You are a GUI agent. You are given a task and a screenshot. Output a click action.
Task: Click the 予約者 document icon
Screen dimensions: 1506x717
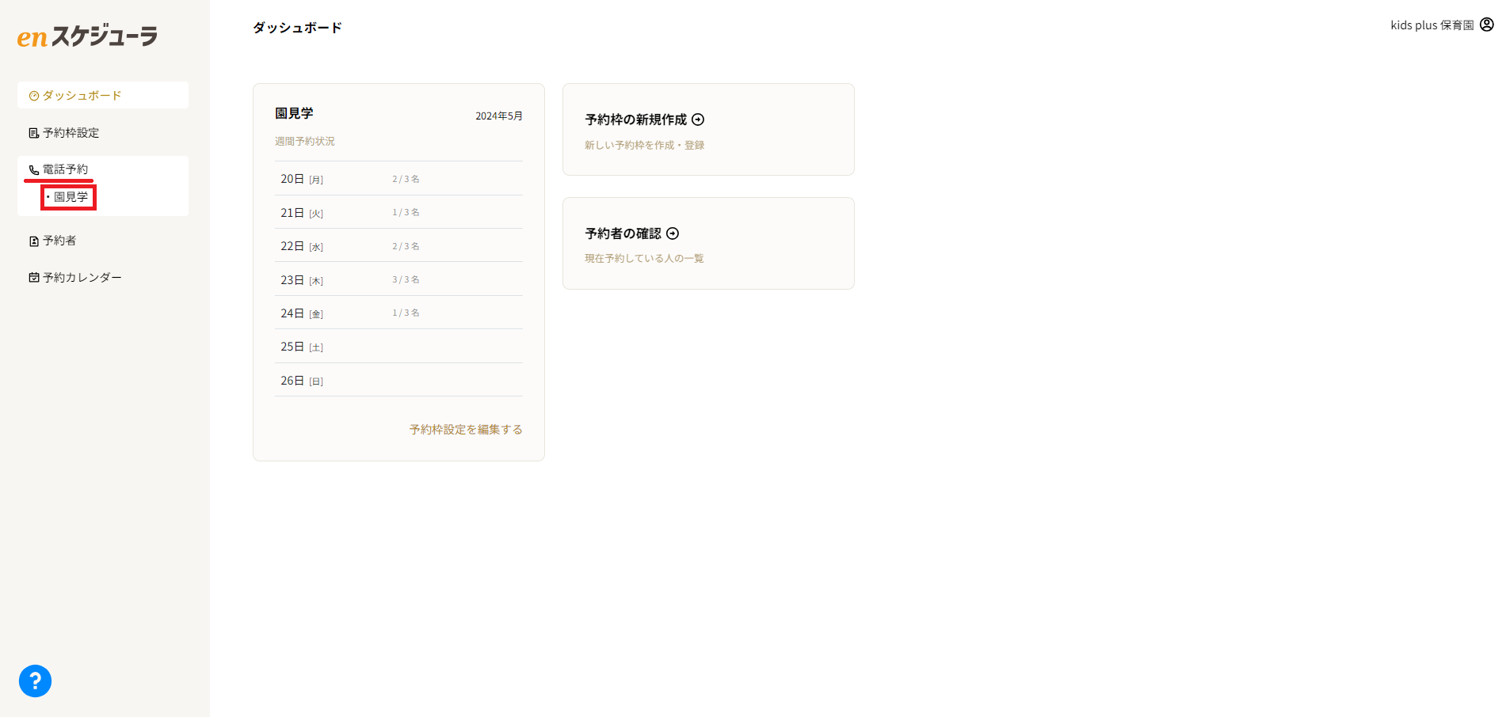[x=34, y=241]
